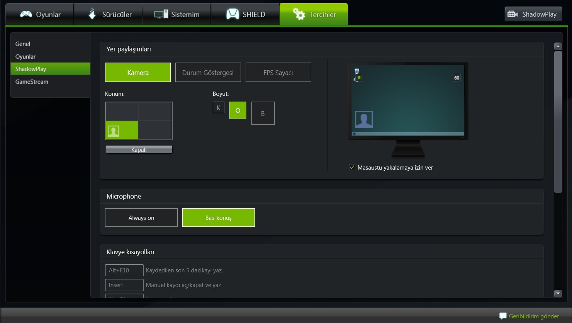Click the Insert shortcut field
This screenshot has height=323, width=572.
tap(124, 285)
